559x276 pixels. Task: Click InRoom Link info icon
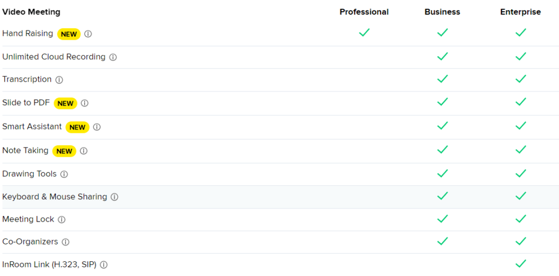[x=104, y=265]
